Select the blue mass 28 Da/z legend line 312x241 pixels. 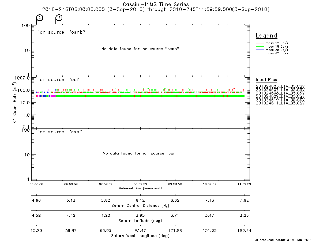click(260, 50)
